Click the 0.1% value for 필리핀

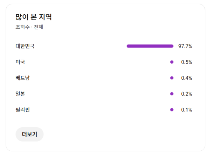pyautogui.click(x=187, y=110)
